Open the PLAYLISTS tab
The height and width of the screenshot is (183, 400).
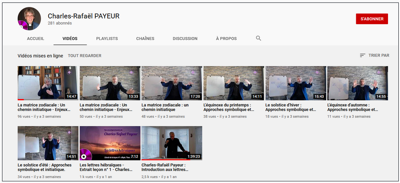[x=107, y=39]
